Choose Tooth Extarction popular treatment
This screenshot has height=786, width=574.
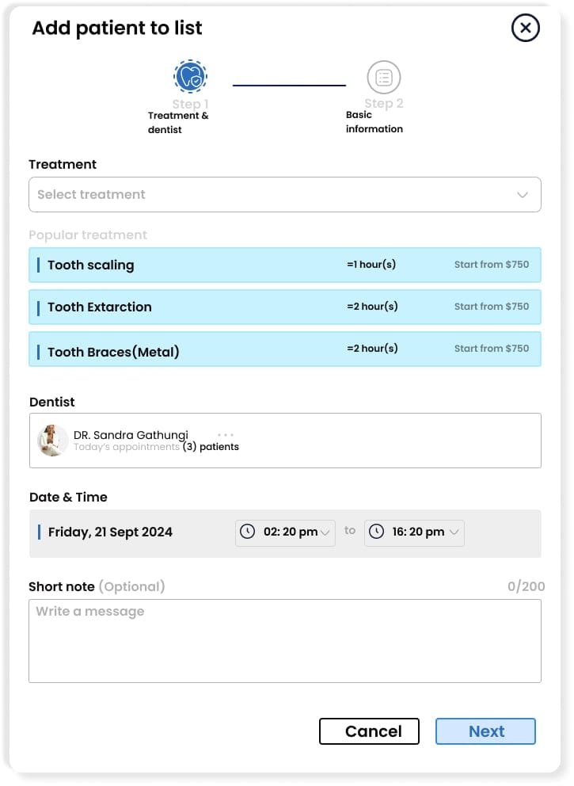click(x=284, y=307)
